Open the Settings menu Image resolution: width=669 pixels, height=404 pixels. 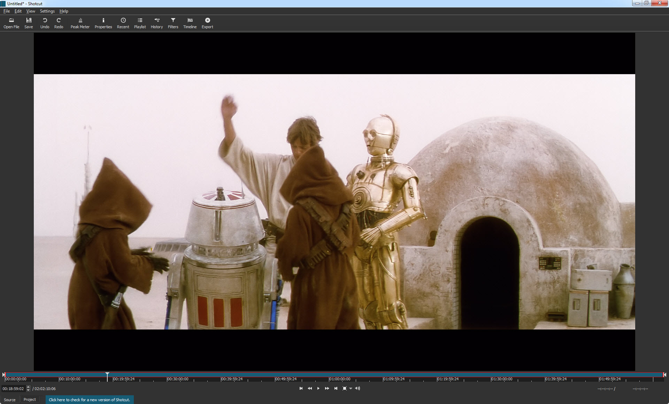[47, 11]
